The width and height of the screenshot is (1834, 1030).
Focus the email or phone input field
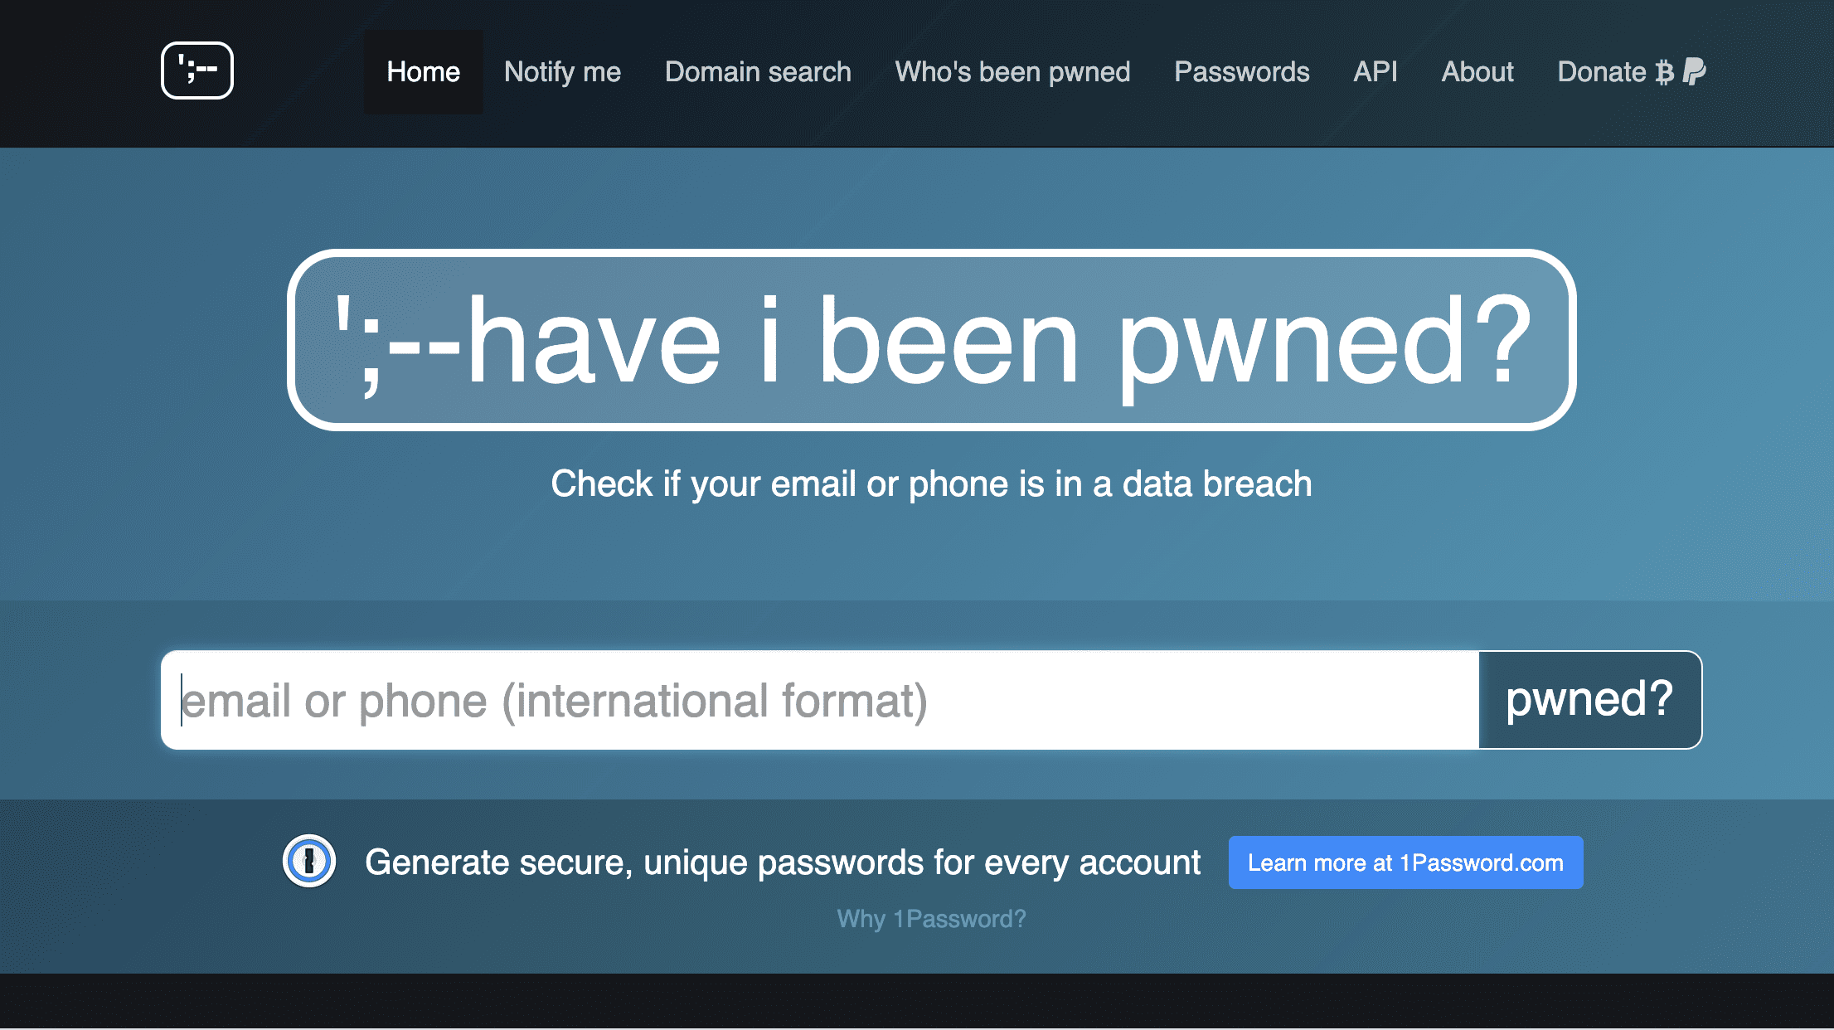(820, 700)
